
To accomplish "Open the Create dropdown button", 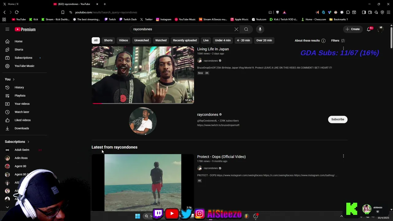I will coord(352,29).
